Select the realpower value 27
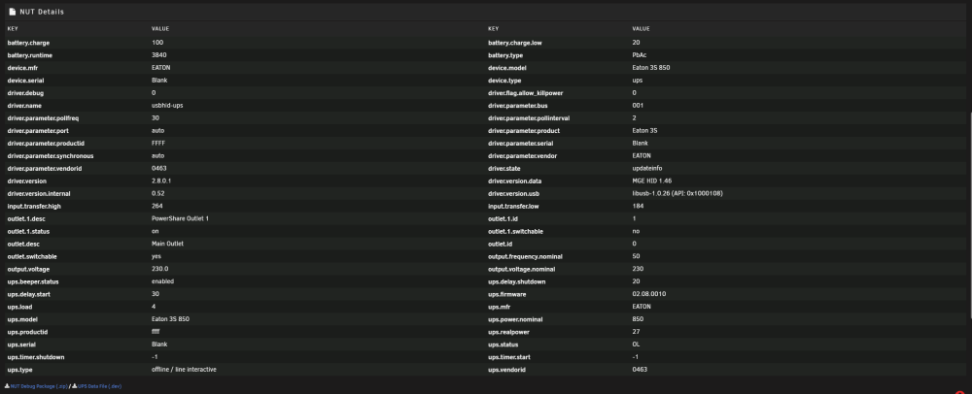The image size is (972, 394). coord(636,332)
